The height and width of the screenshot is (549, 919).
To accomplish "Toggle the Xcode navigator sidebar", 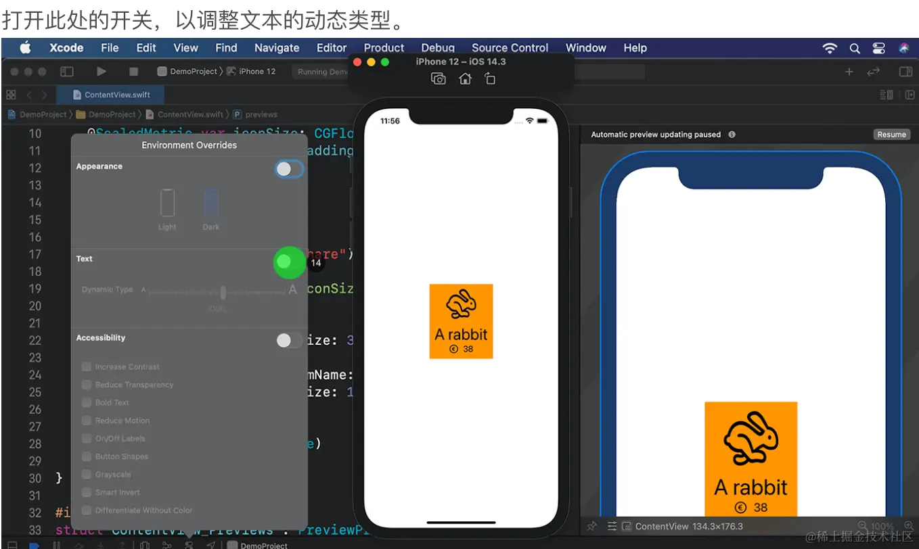I will pyautogui.click(x=67, y=71).
